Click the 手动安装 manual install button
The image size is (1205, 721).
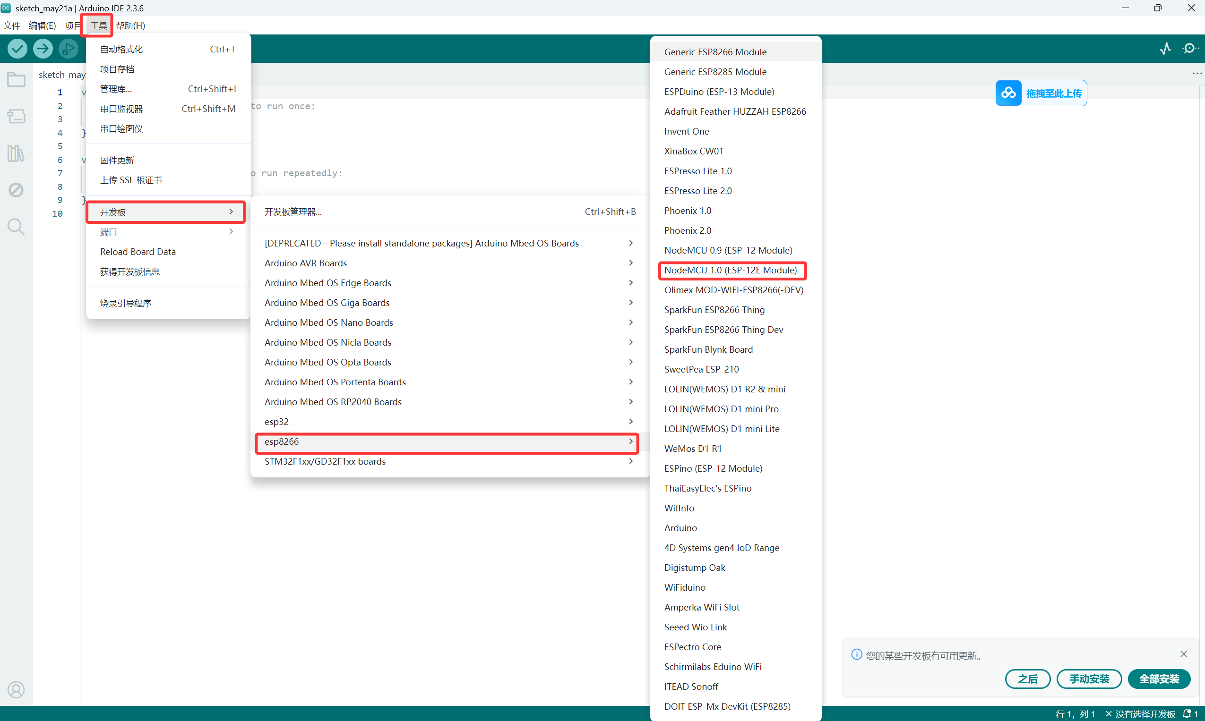(1089, 679)
